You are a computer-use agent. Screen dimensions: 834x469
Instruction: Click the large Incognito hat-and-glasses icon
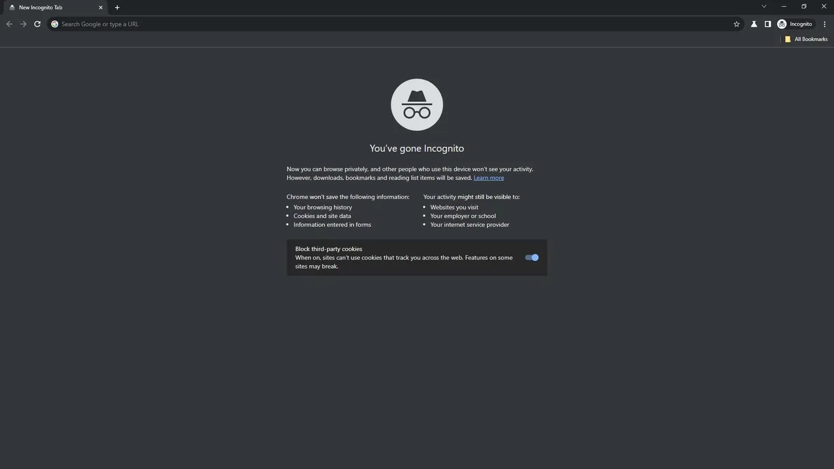click(x=417, y=105)
